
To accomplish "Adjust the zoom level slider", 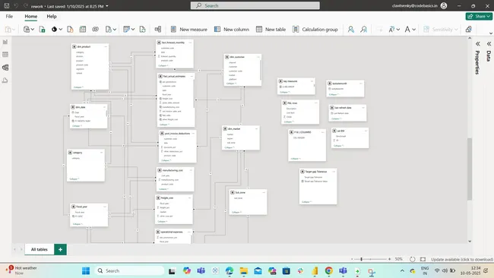I will click(x=361, y=259).
